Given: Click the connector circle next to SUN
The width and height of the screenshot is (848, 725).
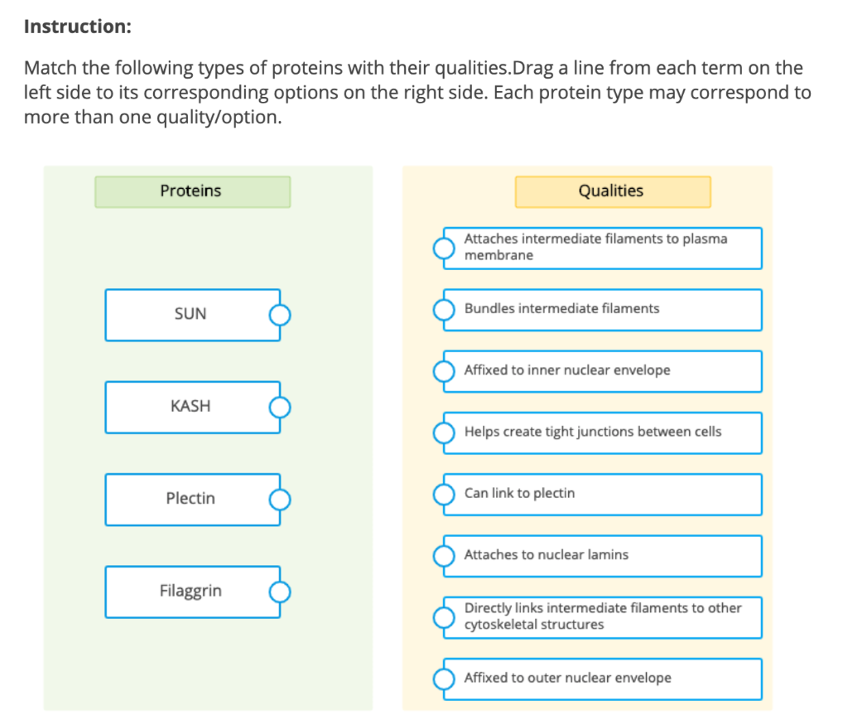Looking at the screenshot, I should point(280,315).
